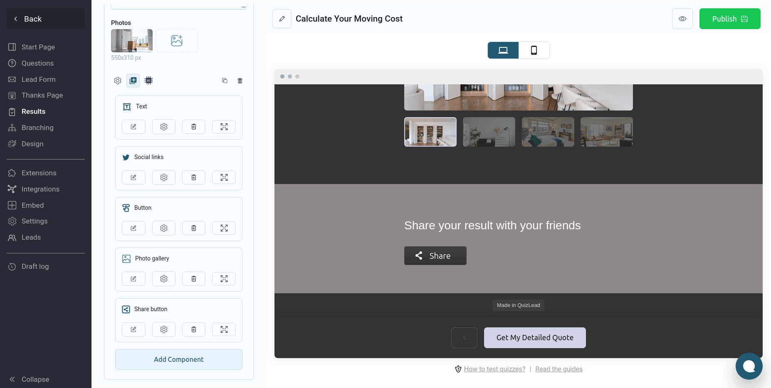
Task: Switch to desktop preview mode
Action: 503,50
